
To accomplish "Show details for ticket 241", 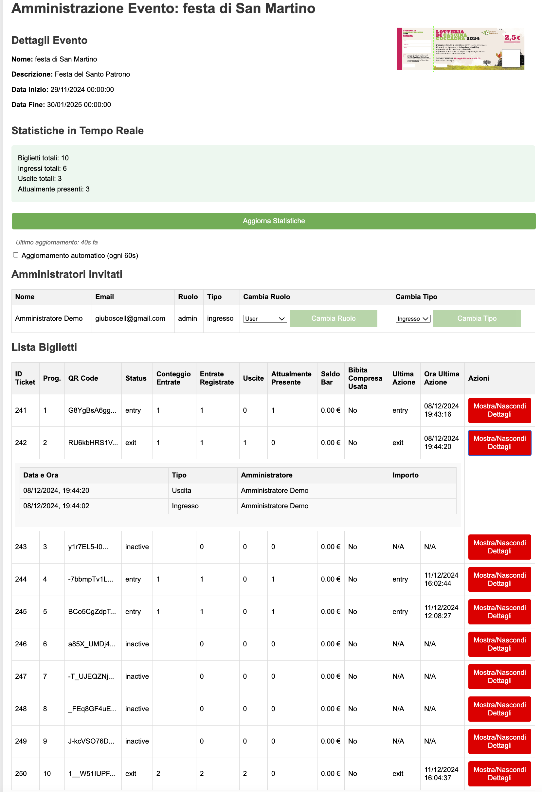I will (499, 410).
